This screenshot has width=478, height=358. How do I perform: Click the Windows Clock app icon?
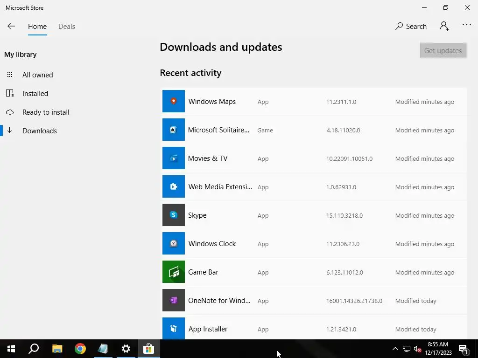pos(174,243)
